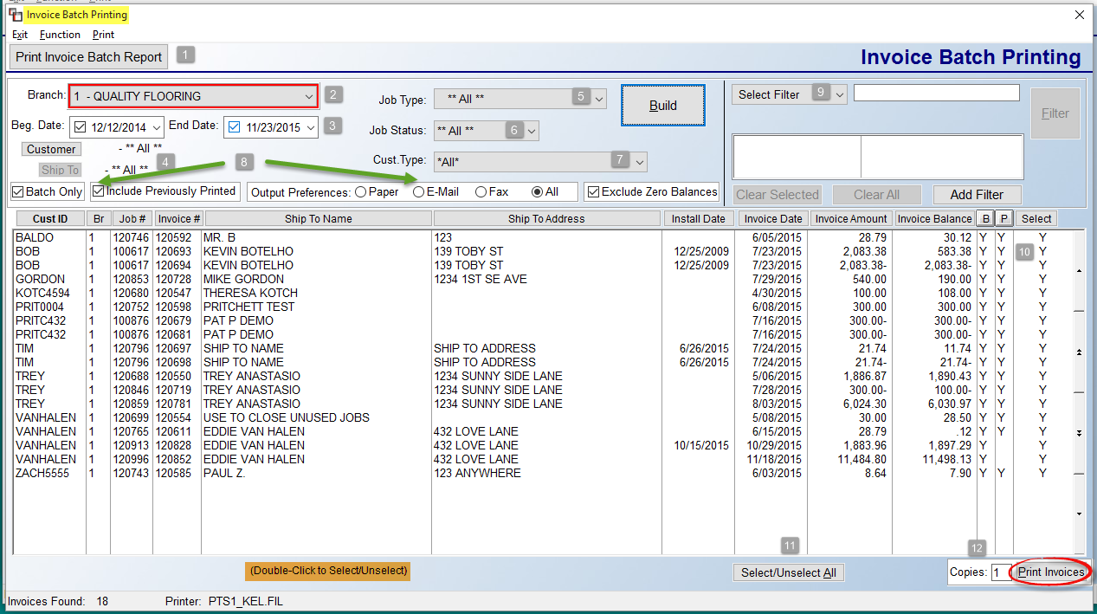Click the Customer filter button
This screenshot has height=614, width=1097.
(51, 149)
